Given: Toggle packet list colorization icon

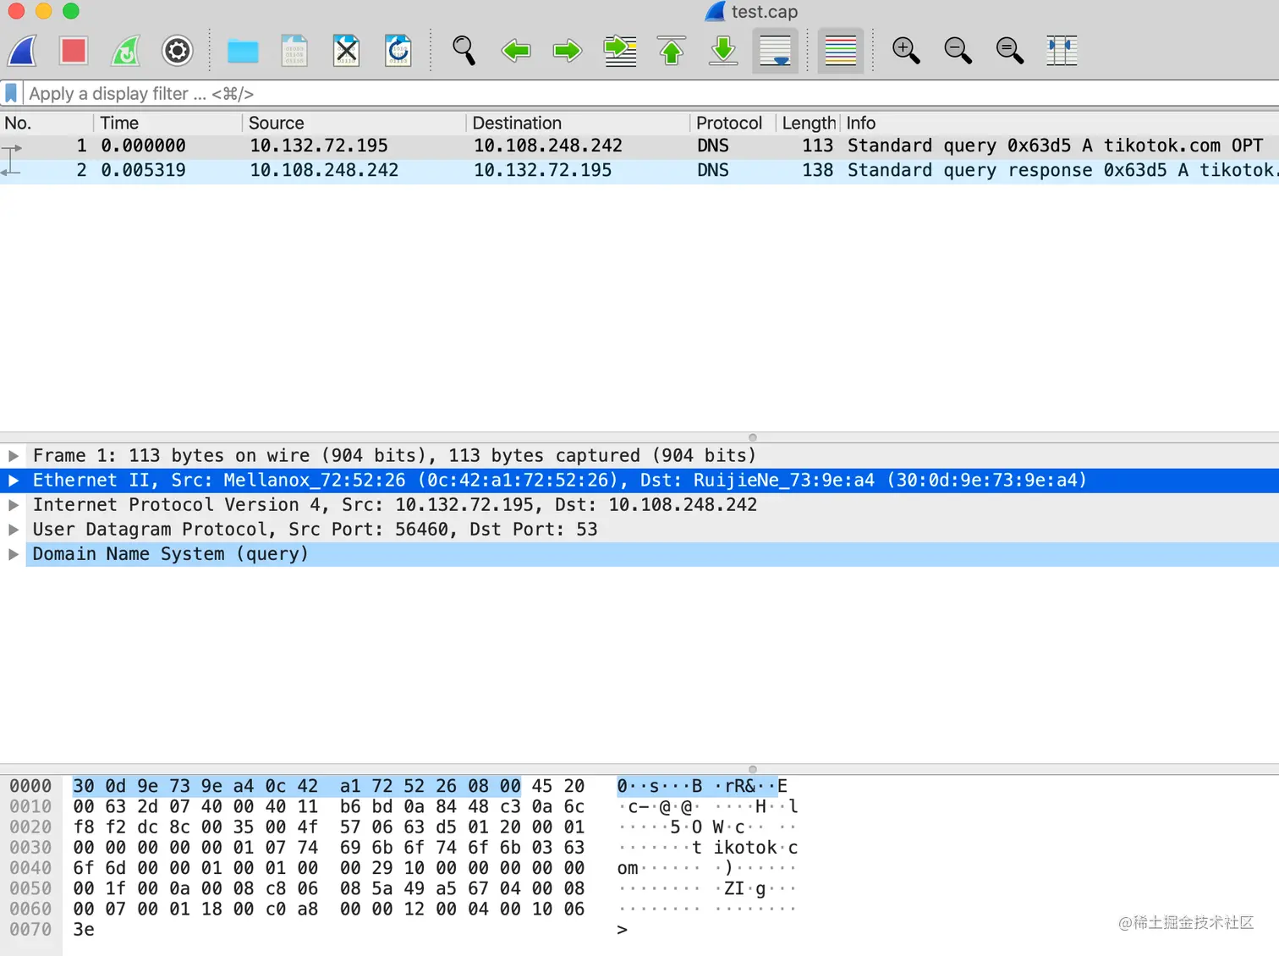Looking at the screenshot, I should point(841,51).
